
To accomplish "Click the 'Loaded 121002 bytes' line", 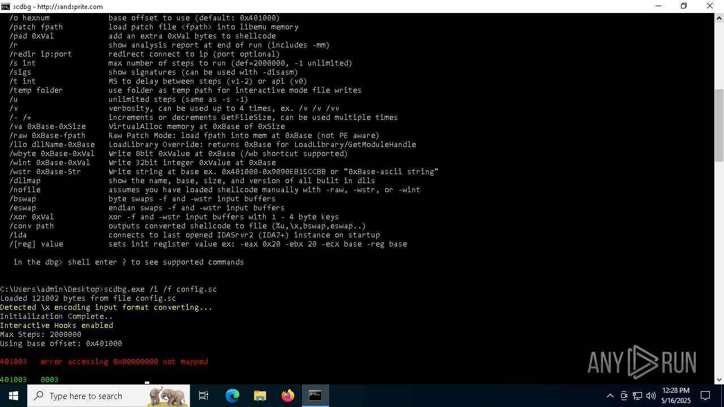I will tap(88, 298).
